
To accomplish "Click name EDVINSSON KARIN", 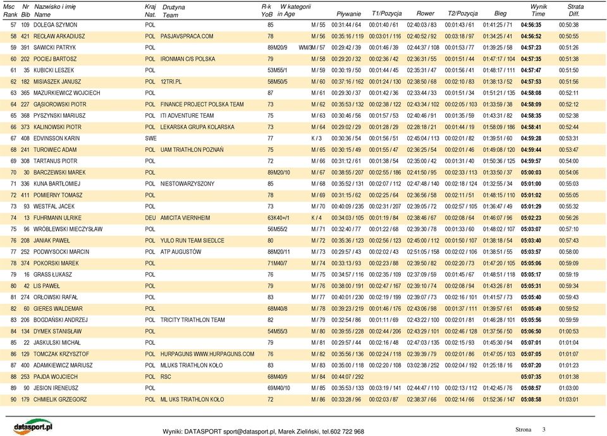I will (56, 138).
